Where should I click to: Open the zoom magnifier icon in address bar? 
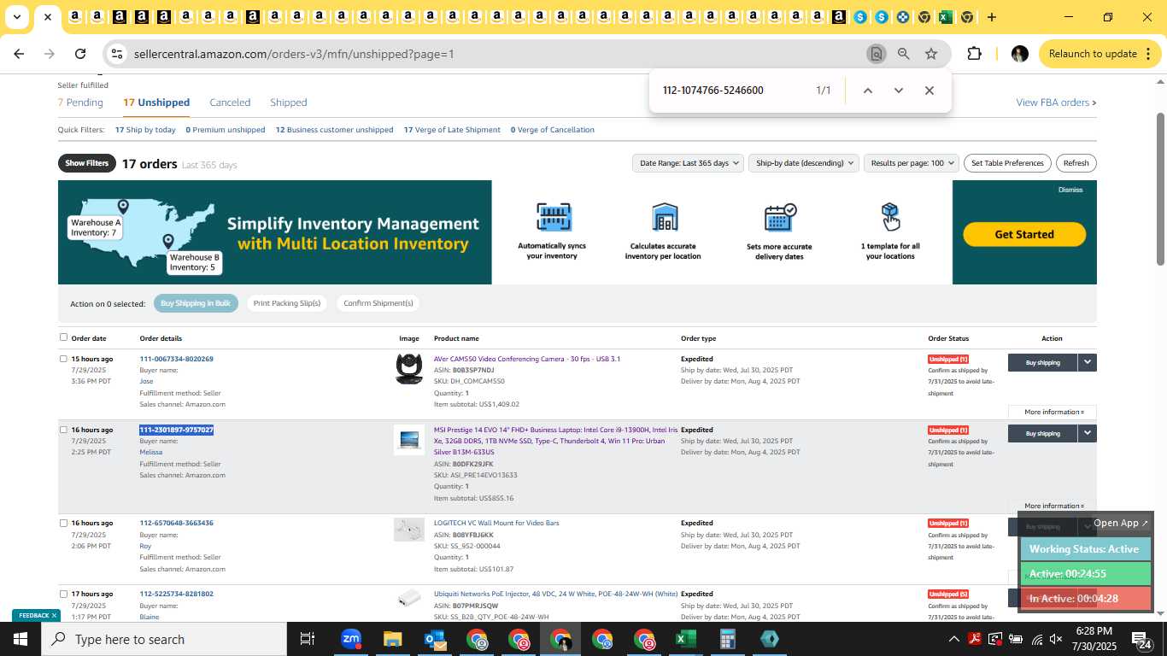(903, 54)
